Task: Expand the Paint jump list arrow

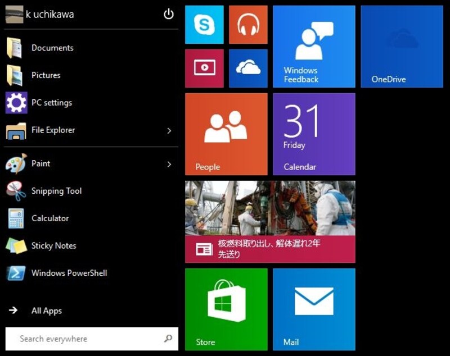Action: [169, 165]
